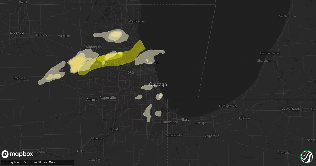
Task: Click the Beloit map label
Action: [23, 2]
